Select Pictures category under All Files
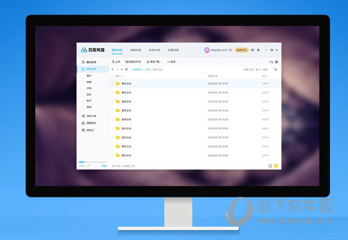This screenshot has width=348, height=240. tap(89, 76)
